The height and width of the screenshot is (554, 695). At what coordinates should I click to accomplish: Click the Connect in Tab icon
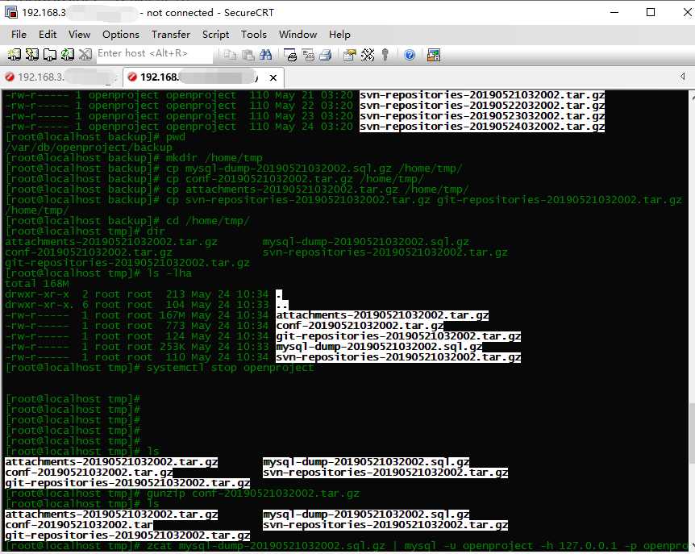coord(50,55)
